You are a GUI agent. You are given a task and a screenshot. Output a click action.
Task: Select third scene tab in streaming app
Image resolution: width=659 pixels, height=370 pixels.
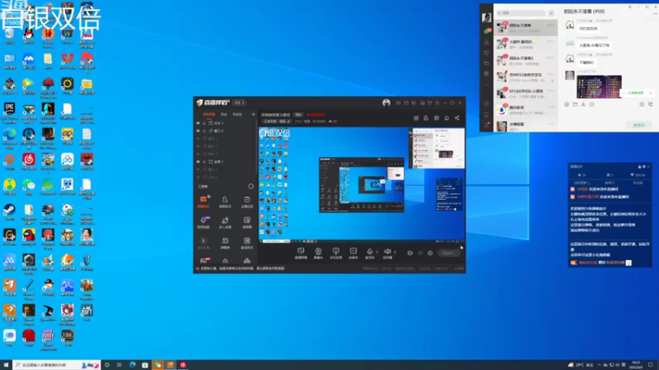coord(237,114)
